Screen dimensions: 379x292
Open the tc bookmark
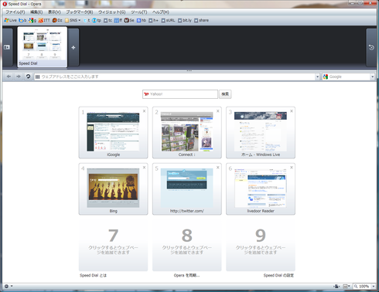tap(108, 20)
